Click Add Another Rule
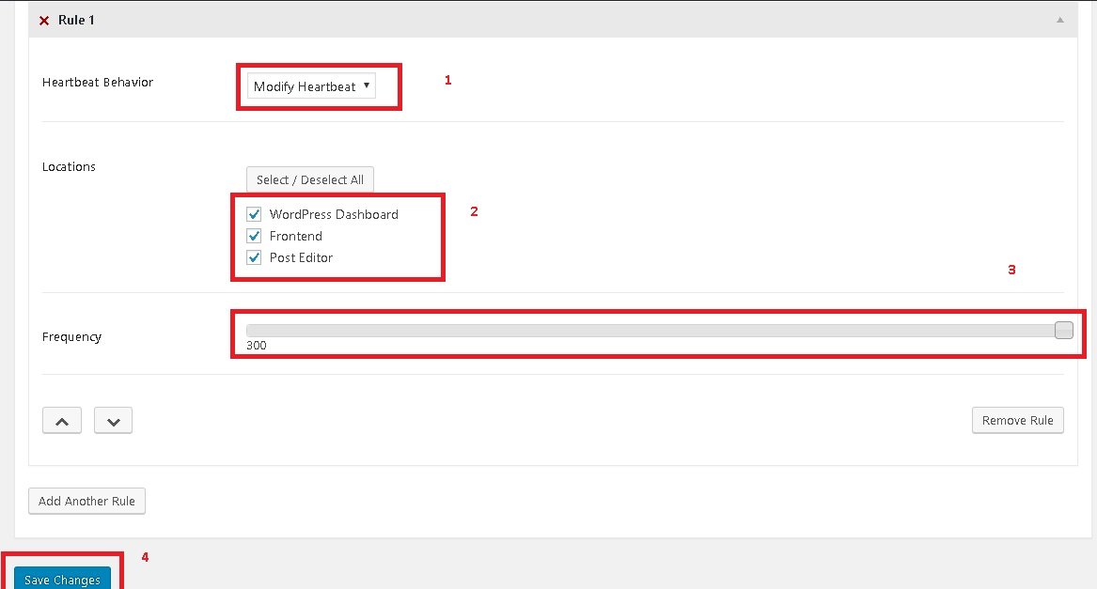Image resolution: width=1097 pixels, height=589 pixels. point(86,501)
